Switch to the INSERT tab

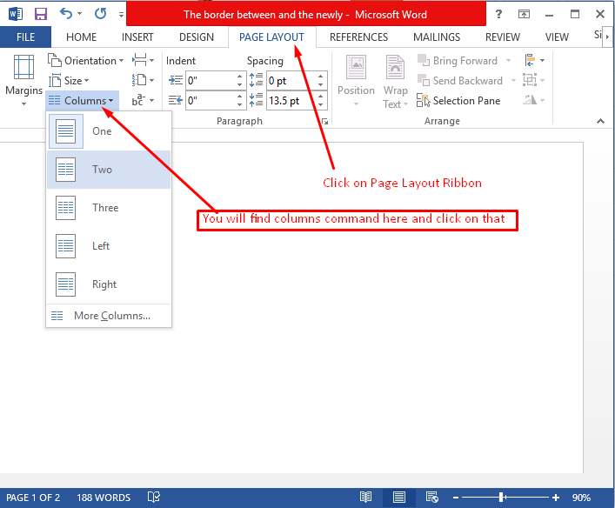pos(137,37)
